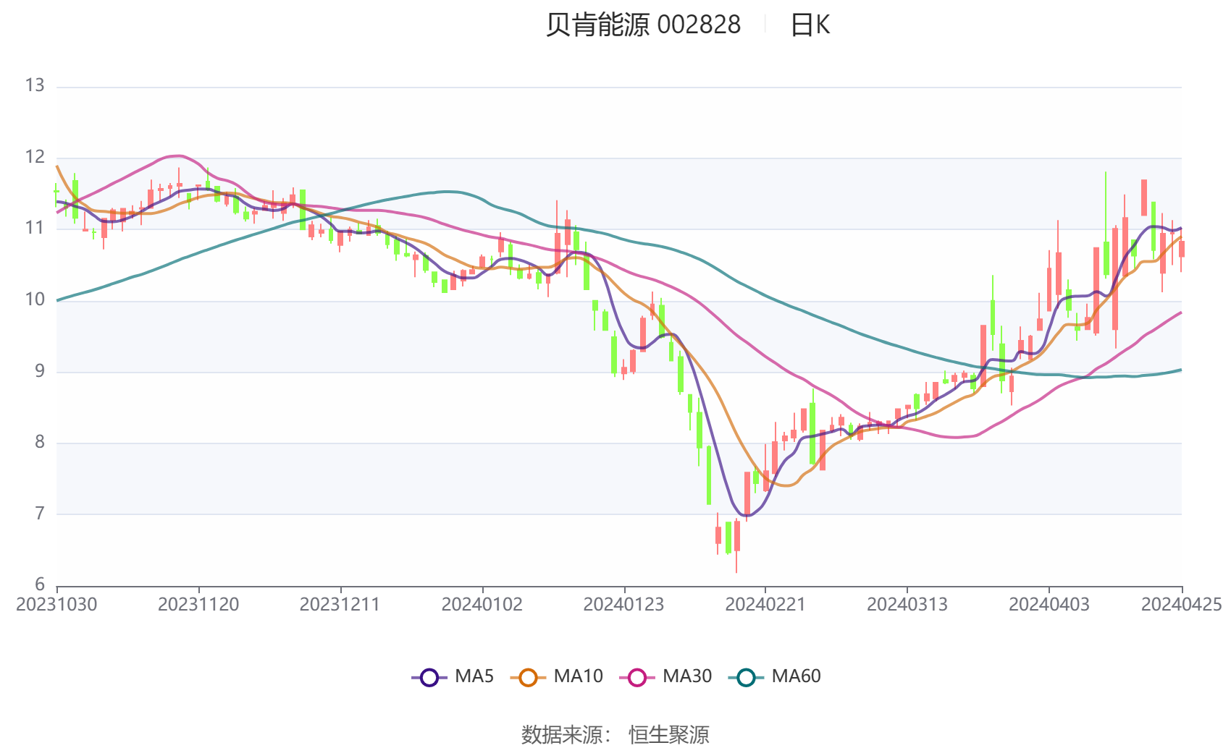Click the y-axis value 8
This screenshot has width=1231, height=748.
40,442
